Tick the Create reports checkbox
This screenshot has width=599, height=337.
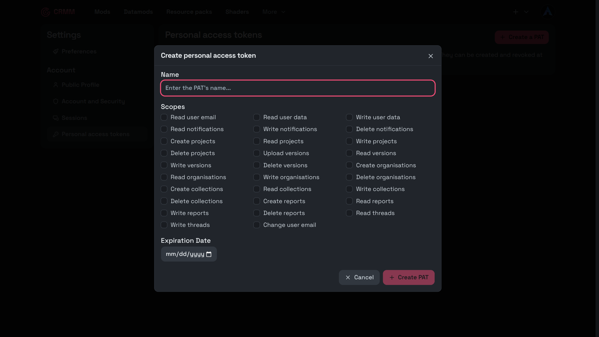[x=256, y=201]
